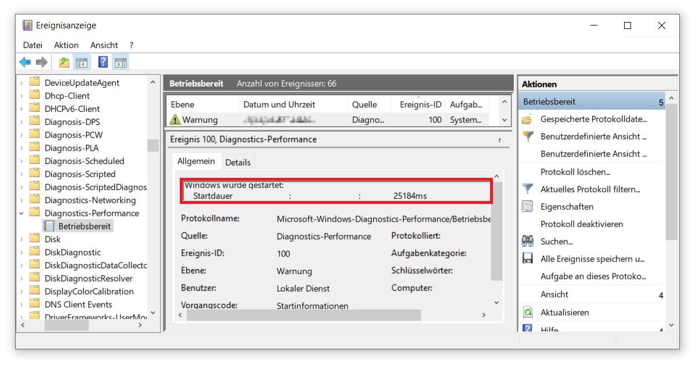This screenshot has width=696, height=365.
Task: Click the tree pane horizontal scroll right arrow
Action: click(x=140, y=326)
